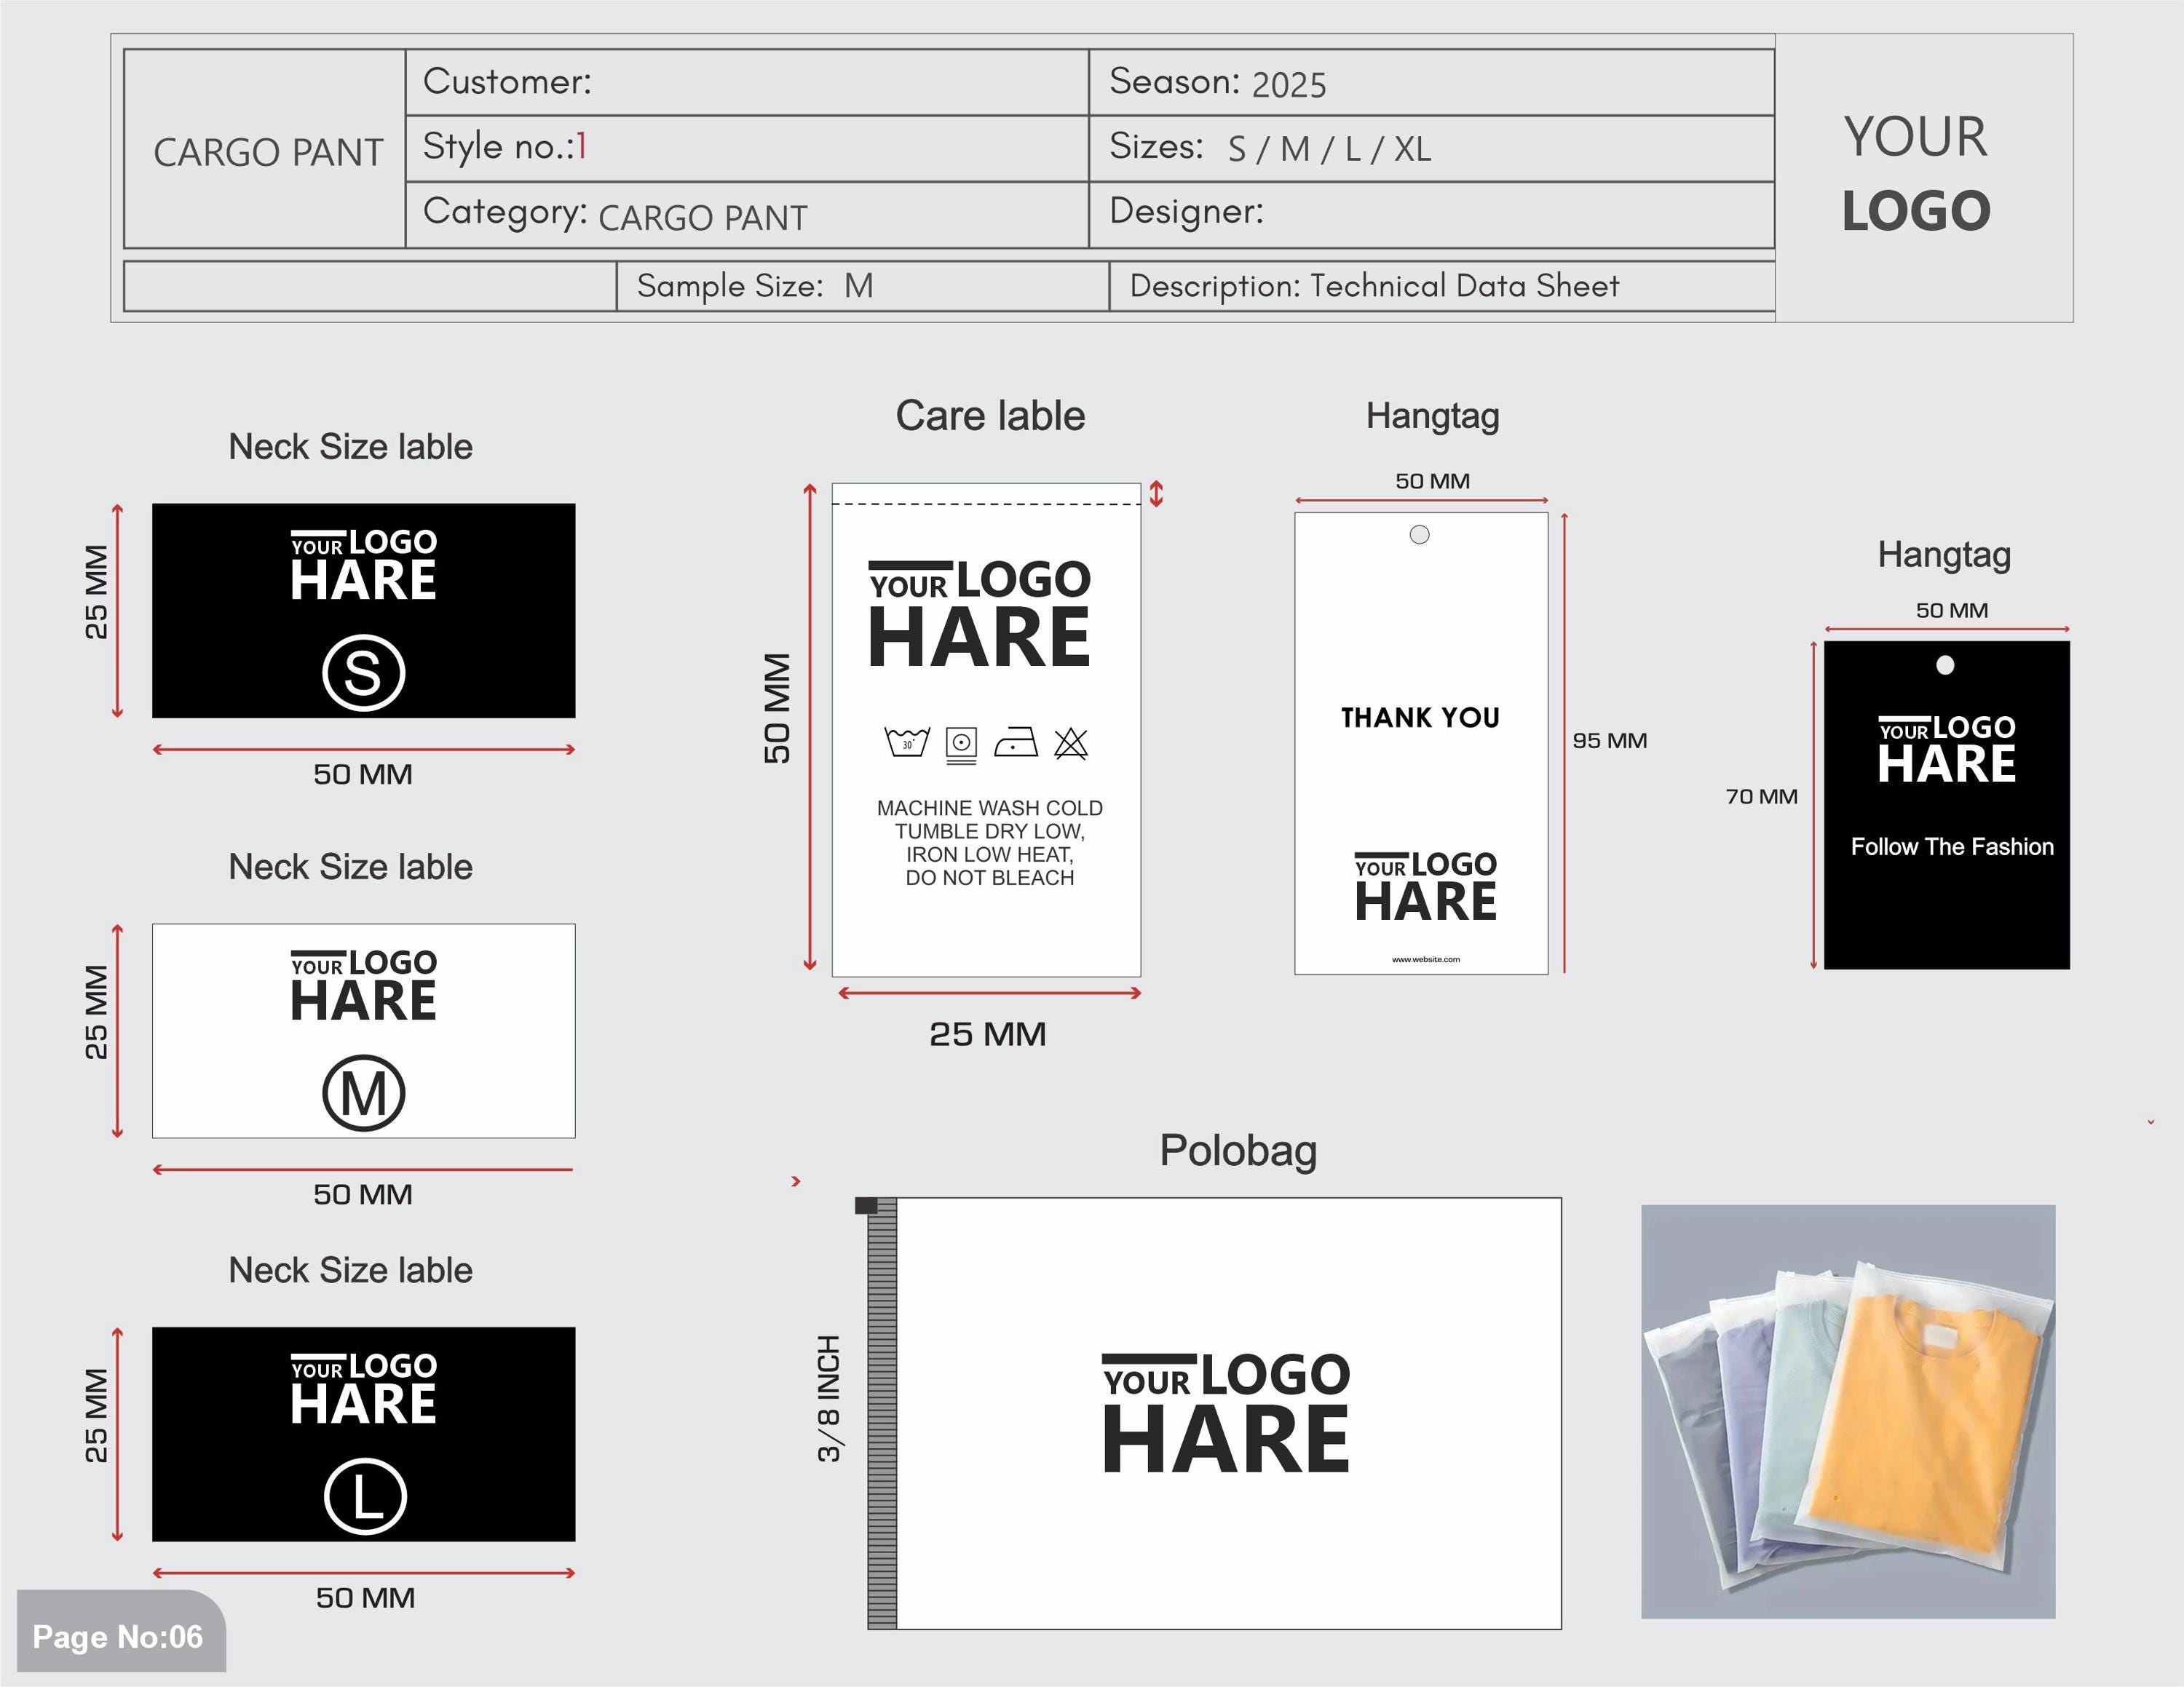Click the THANK YOU text on hangtag
This screenshot has height=1687, width=2184.
coord(1420,718)
